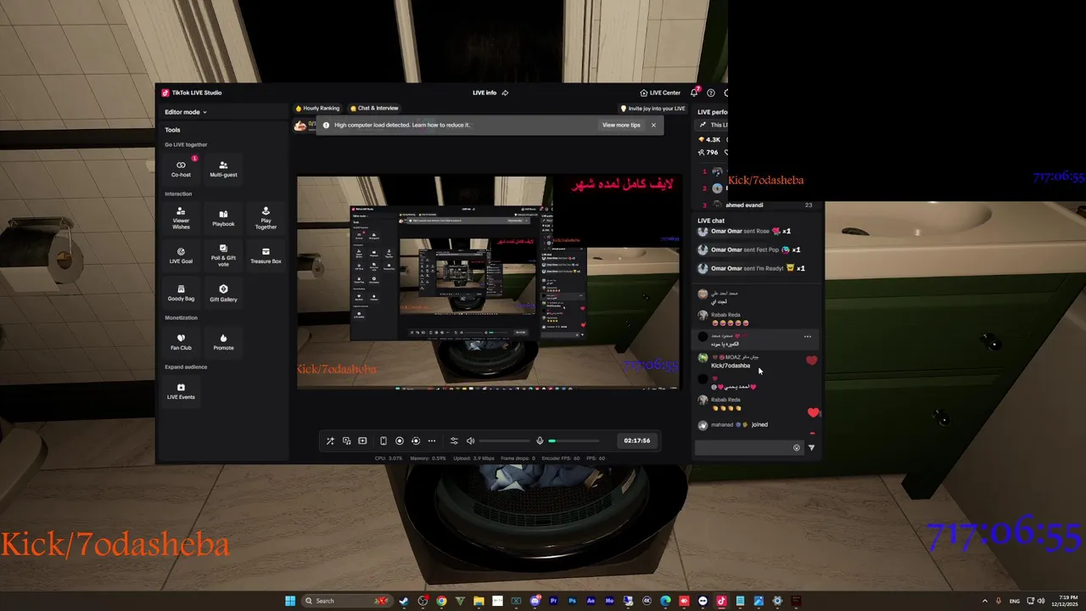Open the Goody Bag tool
This screenshot has width=1086, height=611.
(x=181, y=293)
